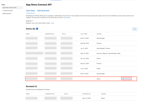Open the Learn More link
165x107 pixels.
point(67,18)
